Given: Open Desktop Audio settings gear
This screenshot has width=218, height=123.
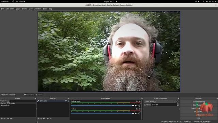Looking at the screenshot, I should coord(139,106).
